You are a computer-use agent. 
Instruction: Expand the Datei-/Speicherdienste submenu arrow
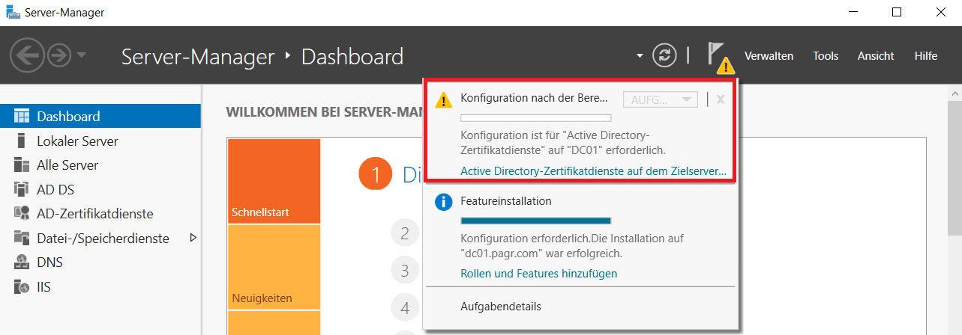[x=193, y=238]
